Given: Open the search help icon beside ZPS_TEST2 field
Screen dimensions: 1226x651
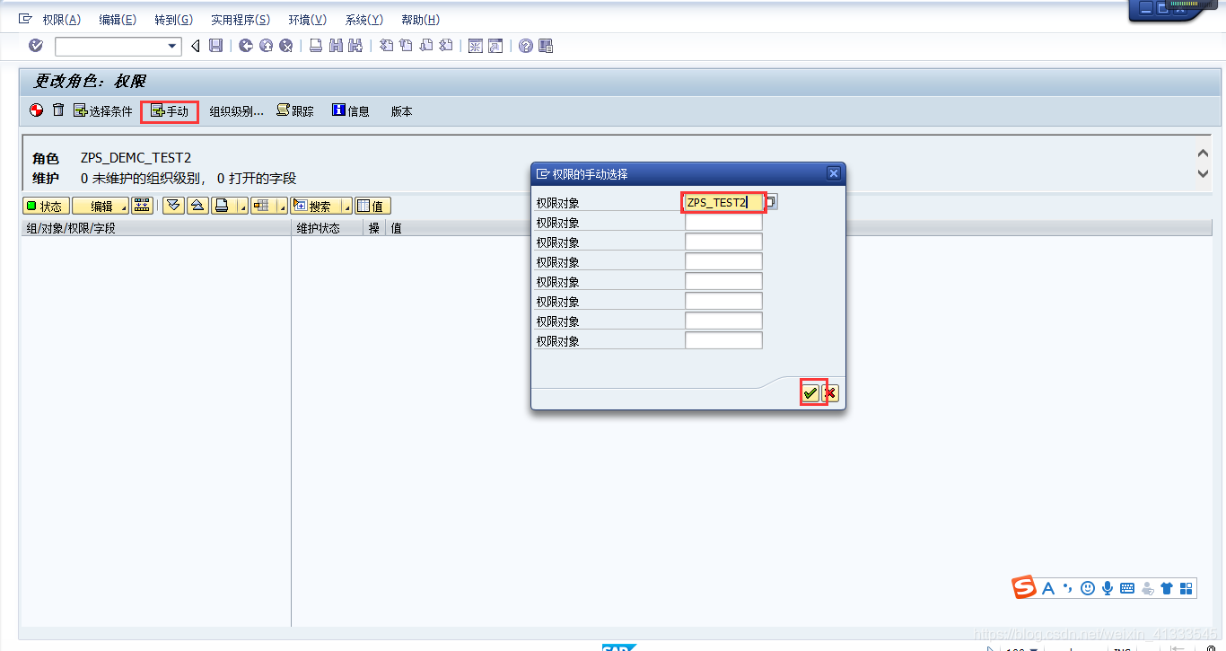Looking at the screenshot, I should click(x=770, y=202).
